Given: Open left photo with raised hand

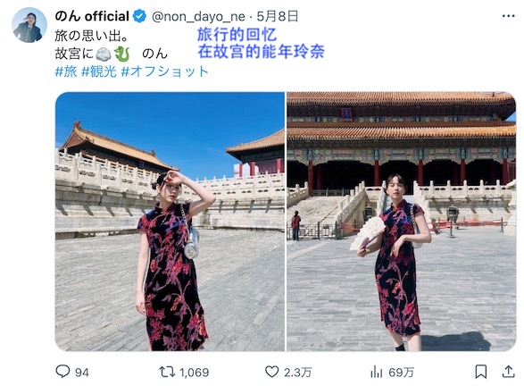Looking at the screenshot, I should [x=170, y=222].
